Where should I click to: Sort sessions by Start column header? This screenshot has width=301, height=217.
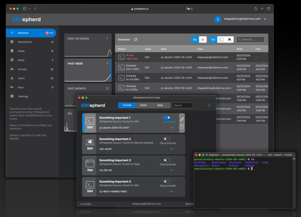click(x=239, y=49)
